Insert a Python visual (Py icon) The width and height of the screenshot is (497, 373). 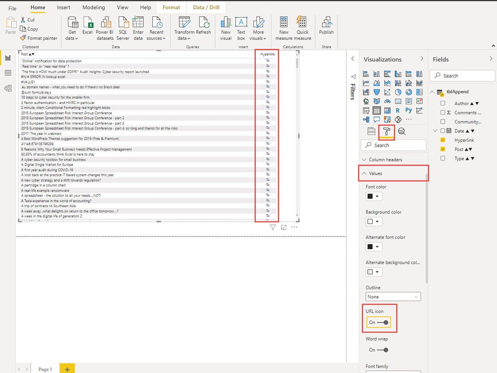[x=408, y=110]
